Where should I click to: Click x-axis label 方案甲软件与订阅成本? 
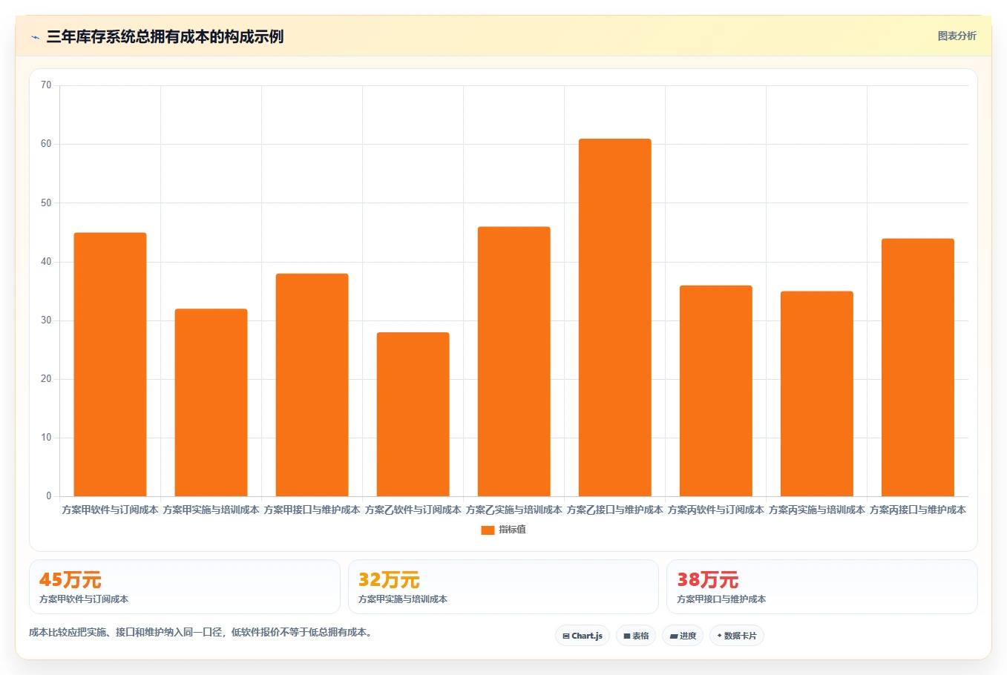110,510
